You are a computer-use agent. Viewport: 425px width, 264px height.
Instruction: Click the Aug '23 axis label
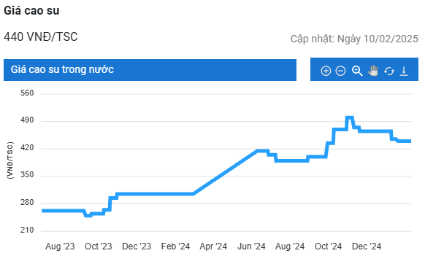[x=60, y=246]
